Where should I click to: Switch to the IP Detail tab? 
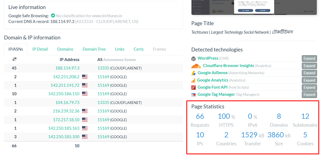pyautogui.click(x=40, y=49)
